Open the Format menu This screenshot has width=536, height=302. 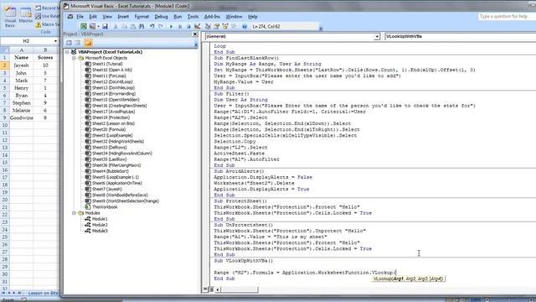(142, 17)
